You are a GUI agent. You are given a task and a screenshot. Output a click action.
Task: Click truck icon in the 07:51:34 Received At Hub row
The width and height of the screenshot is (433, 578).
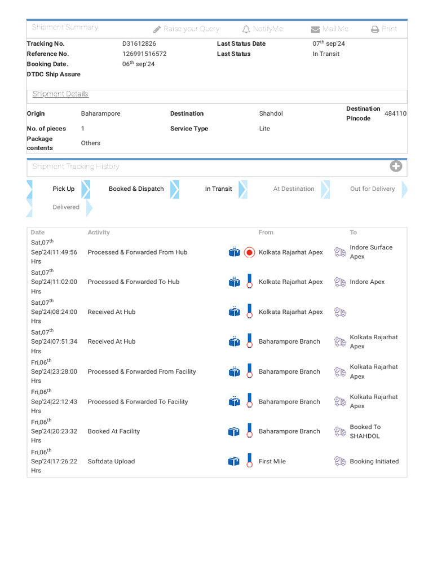coord(340,341)
